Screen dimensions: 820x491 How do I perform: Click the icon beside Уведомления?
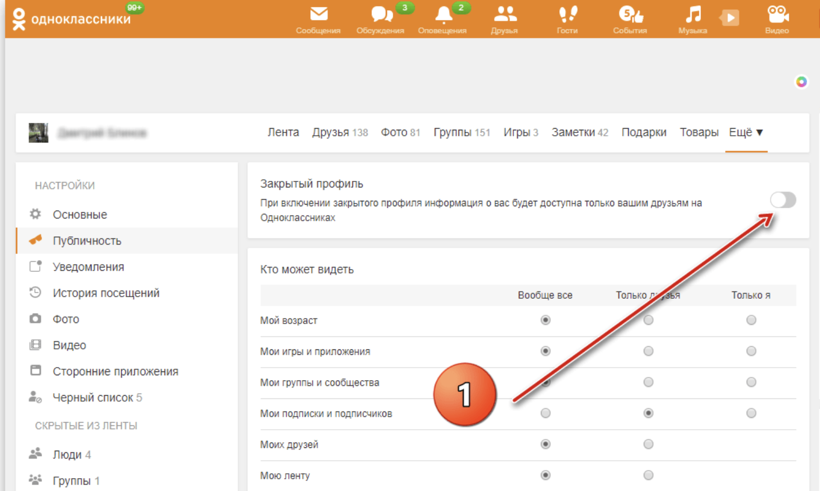point(36,266)
